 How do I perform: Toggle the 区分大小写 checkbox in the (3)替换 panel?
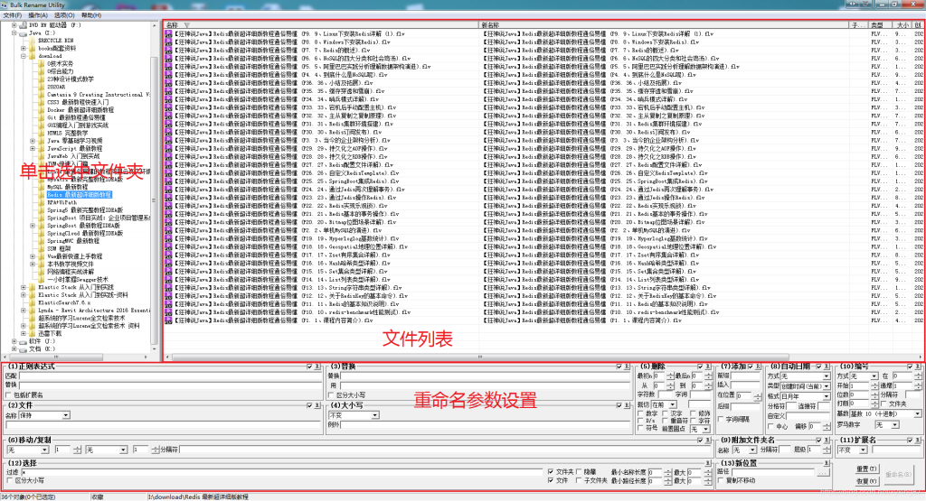pyautogui.click(x=331, y=394)
